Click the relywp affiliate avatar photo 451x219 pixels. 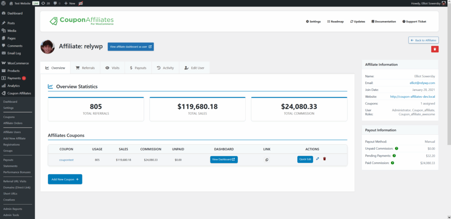(x=48, y=47)
